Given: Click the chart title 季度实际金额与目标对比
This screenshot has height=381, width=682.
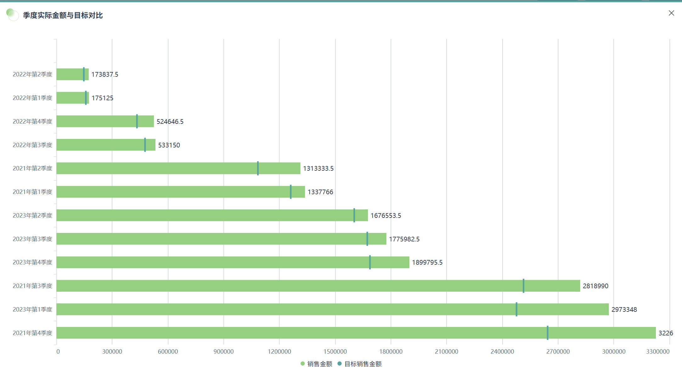Looking at the screenshot, I should click(x=63, y=15).
